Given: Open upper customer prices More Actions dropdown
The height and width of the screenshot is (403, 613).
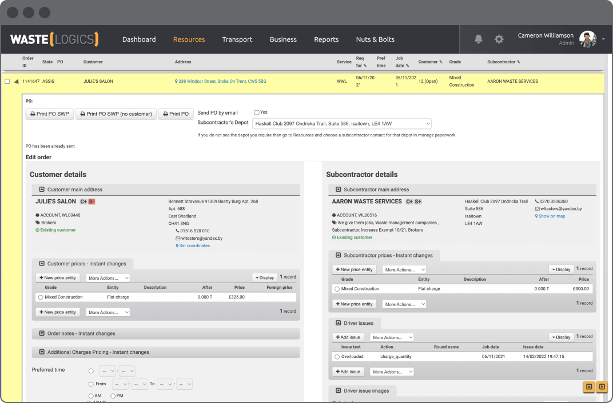Looking at the screenshot, I should [108, 278].
